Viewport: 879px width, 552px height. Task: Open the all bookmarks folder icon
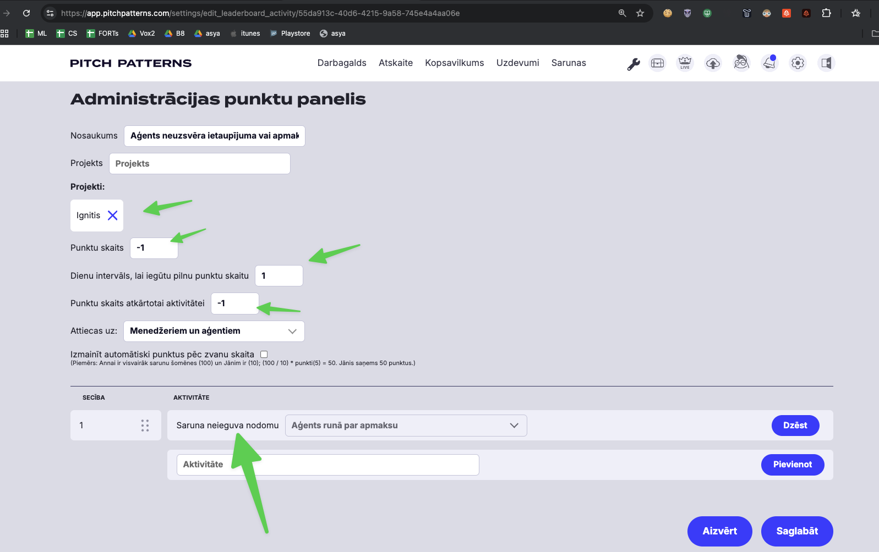875,34
